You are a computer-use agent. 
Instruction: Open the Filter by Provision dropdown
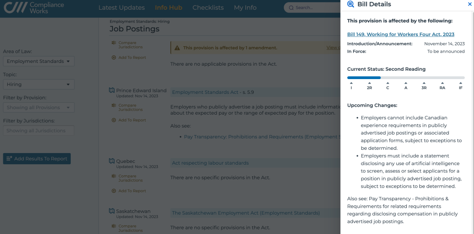pos(38,108)
